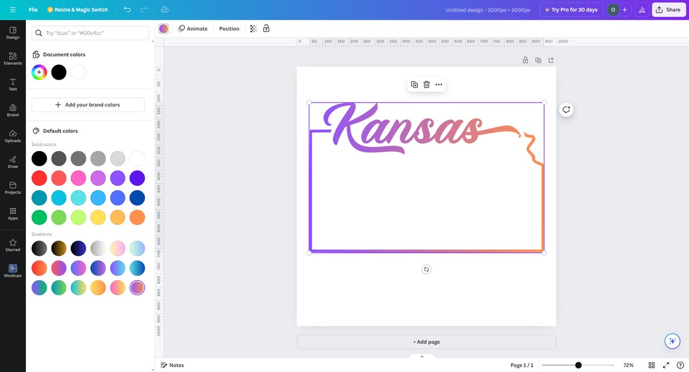
Task: Select the black document color swatch
Action: click(58, 72)
